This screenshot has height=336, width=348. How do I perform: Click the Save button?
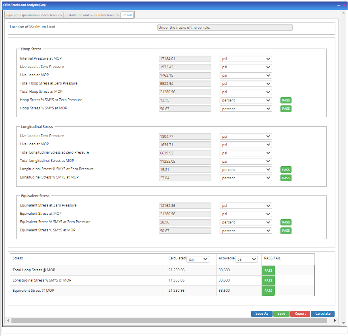pyautogui.click(x=281, y=313)
